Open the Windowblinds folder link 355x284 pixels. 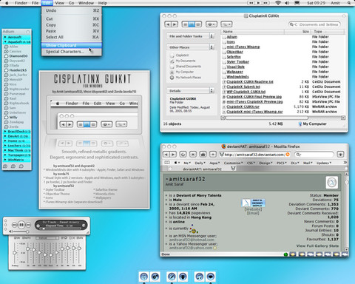(x=237, y=77)
